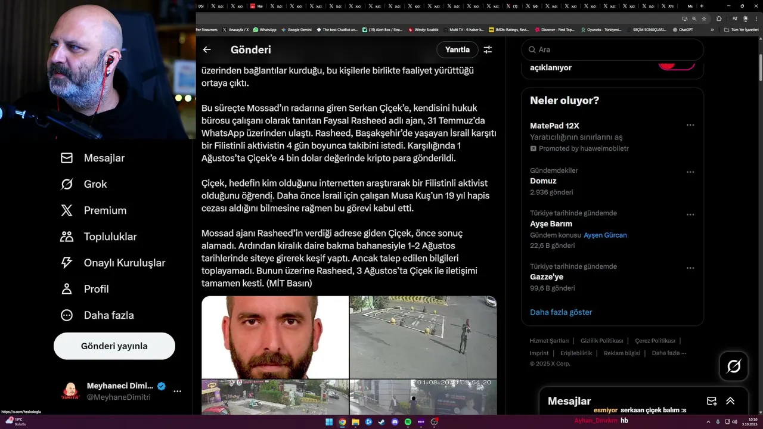Open the street view image at bottom left
The image size is (763, 429).
click(275, 397)
